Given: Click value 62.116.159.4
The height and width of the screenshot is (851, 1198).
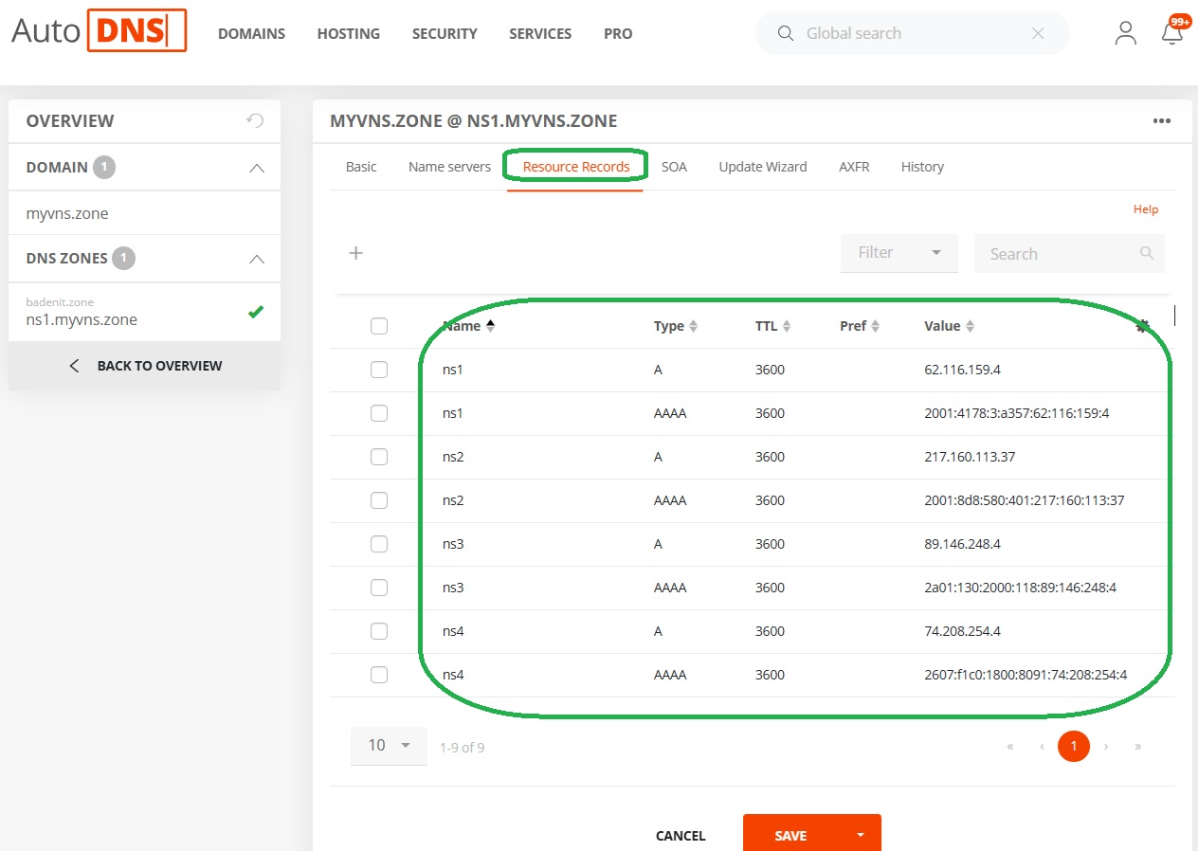Looking at the screenshot, I should pyautogui.click(x=962, y=370).
